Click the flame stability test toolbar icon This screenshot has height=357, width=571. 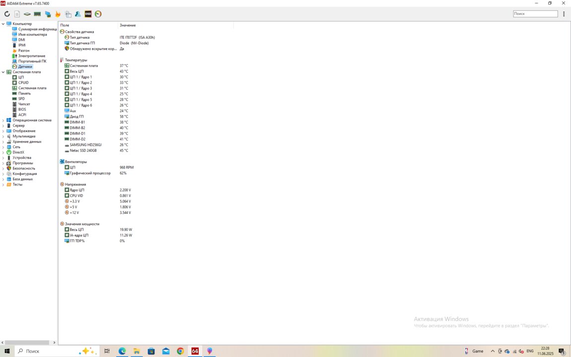pos(58,14)
